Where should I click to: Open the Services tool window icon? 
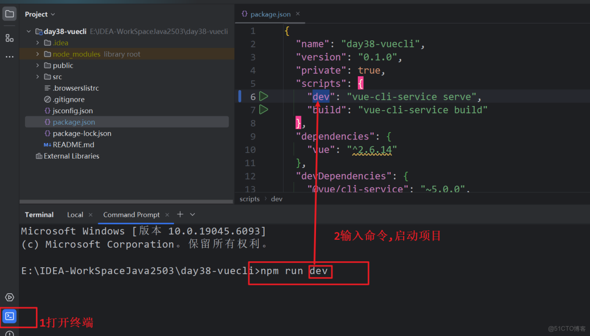coord(9,297)
